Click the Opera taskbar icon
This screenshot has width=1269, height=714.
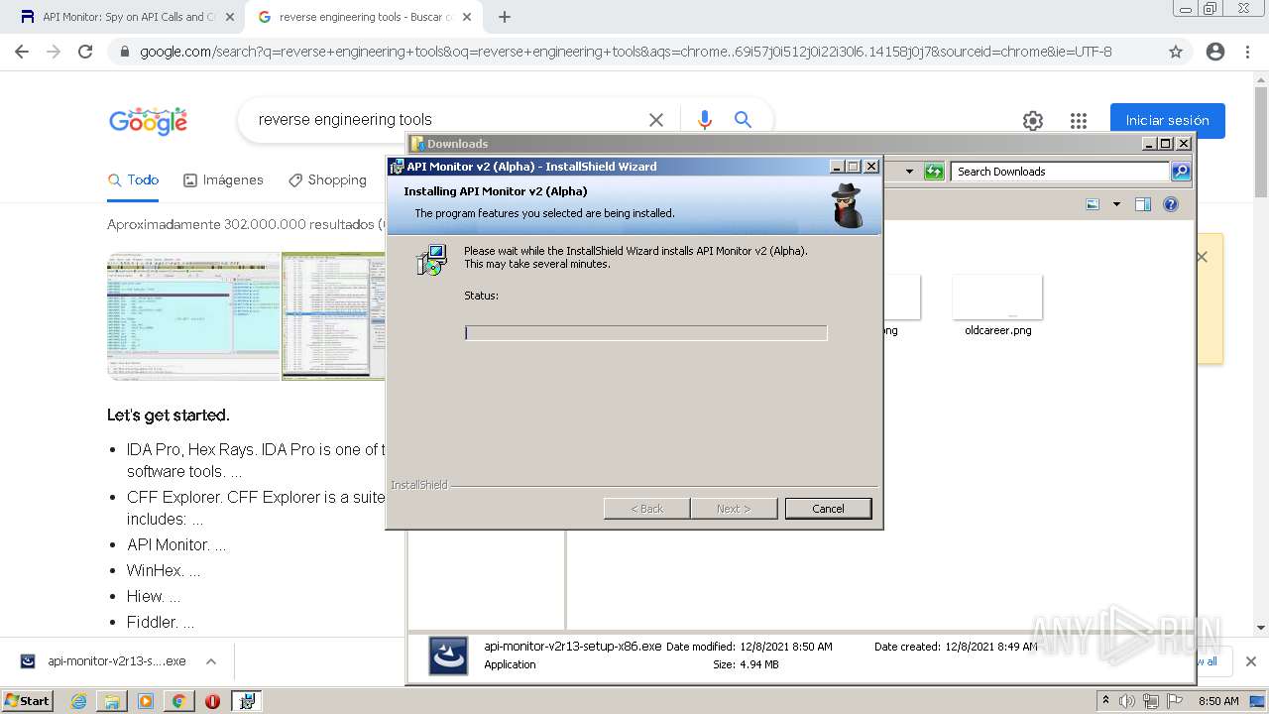tap(212, 701)
